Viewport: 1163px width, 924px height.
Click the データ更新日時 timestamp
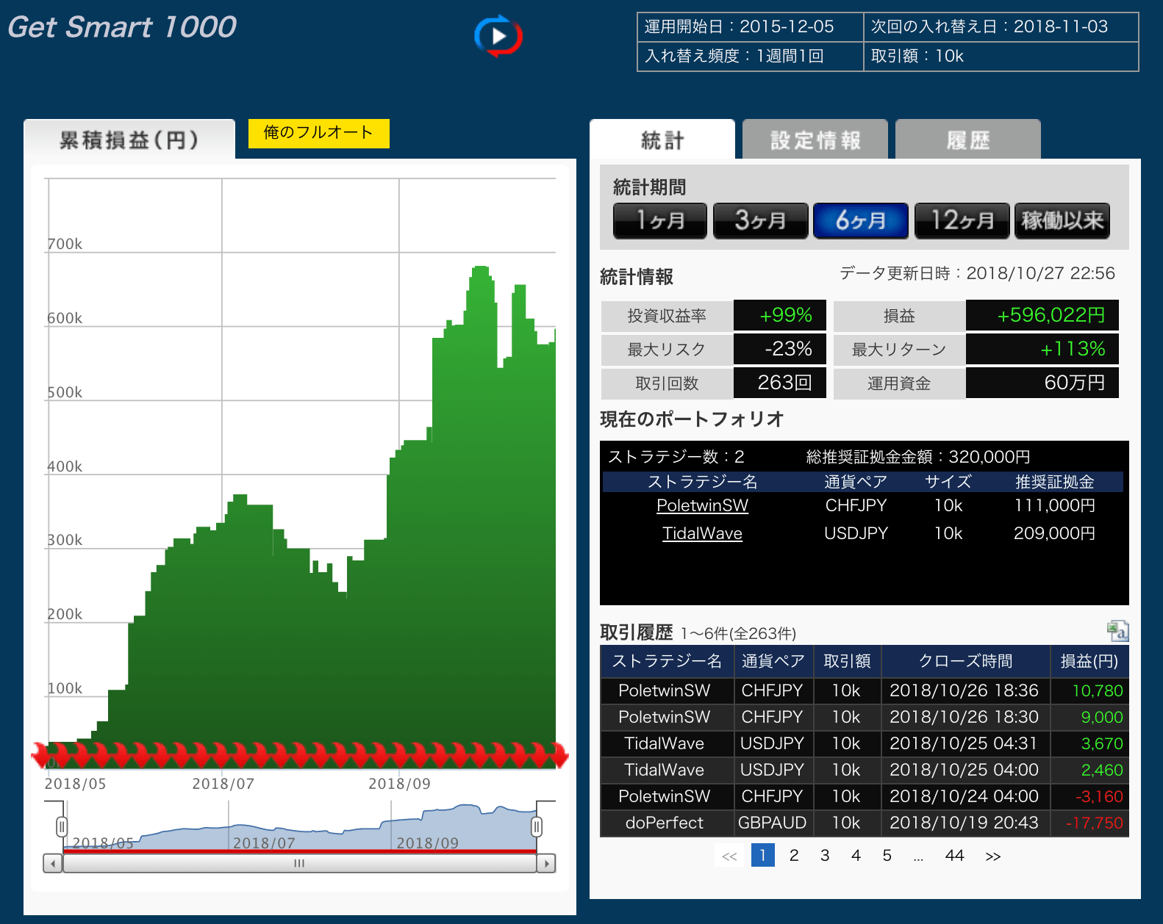coord(977,273)
